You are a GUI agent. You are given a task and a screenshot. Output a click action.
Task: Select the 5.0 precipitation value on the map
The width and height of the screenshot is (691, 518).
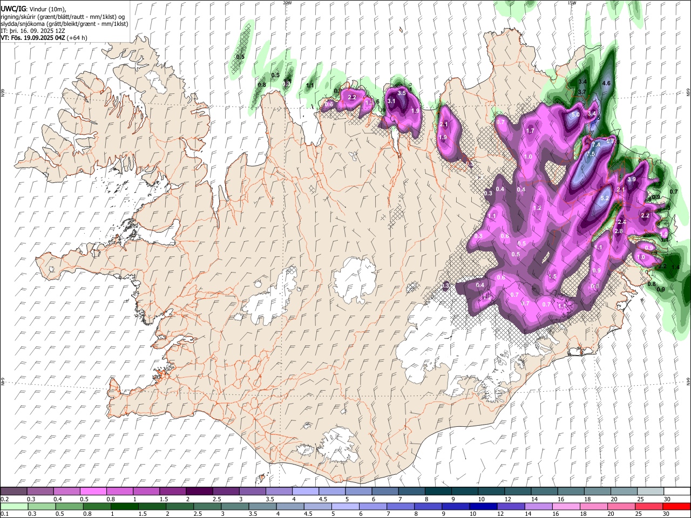(575, 114)
